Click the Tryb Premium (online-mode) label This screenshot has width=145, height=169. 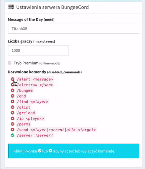click(x=37, y=63)
